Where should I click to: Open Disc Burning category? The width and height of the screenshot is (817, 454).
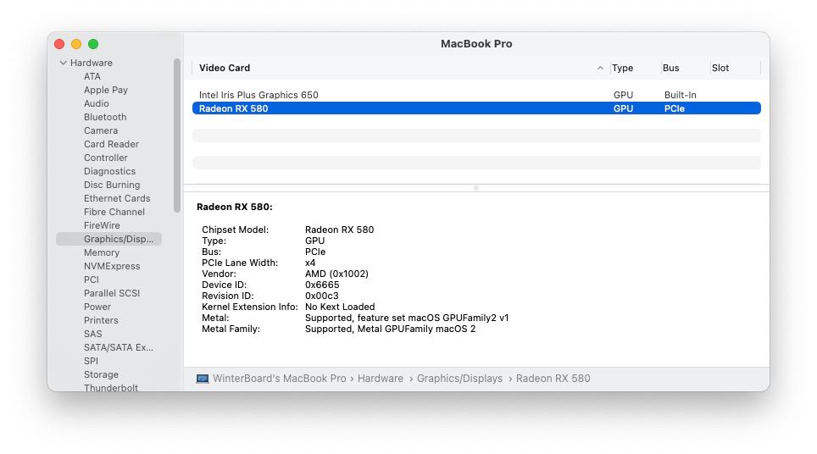pyautogui.click(x=112, y=185)
